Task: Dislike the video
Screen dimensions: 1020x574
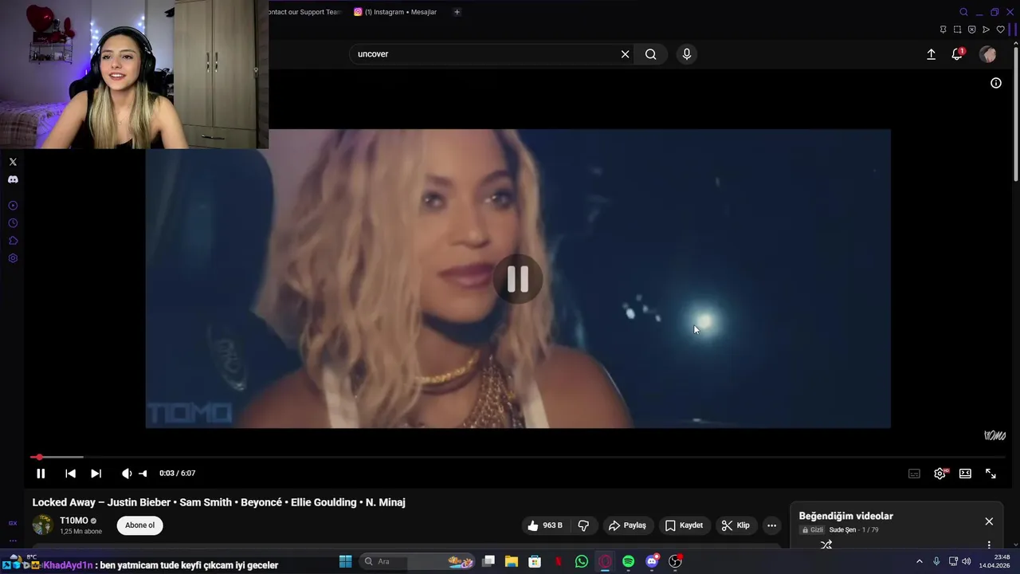Action: pyautogui.click(x=583, y=525)
